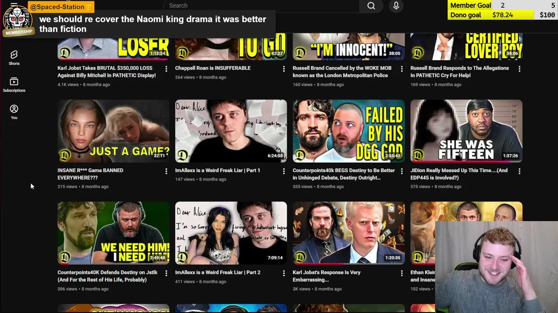
Task: Open options menu for JiDion video
Action: (x=519, y=171)
